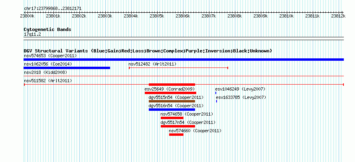Click the 23809k ruler tick label
Image resolution: width=355 pixels, height=162 pixels.
pyautogui.click(x=260, y=16)
